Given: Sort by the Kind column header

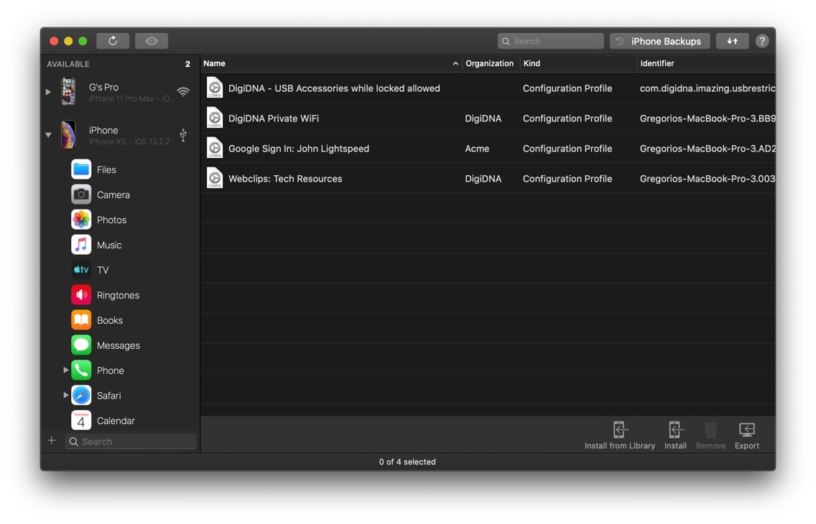Looking at the screenshot, I should coord(578,63).
